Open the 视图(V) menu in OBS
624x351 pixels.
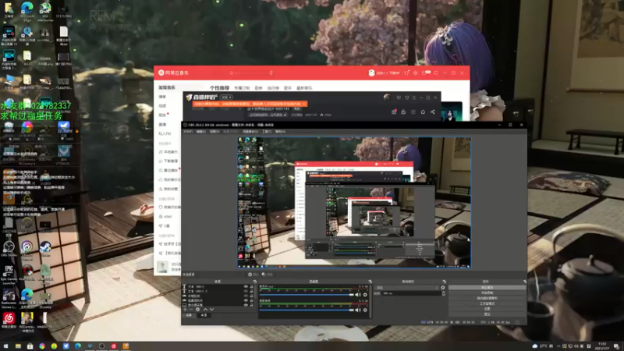[215, 132]
